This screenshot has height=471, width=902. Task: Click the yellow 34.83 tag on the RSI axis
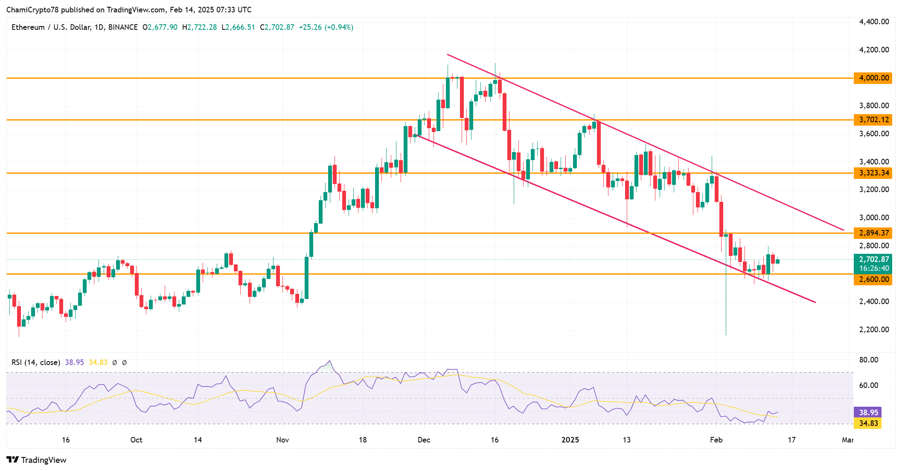[868, 423]
